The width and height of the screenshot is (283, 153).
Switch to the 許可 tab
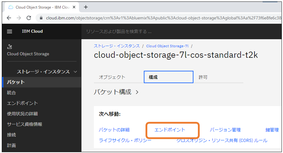(x=218, y=77)
